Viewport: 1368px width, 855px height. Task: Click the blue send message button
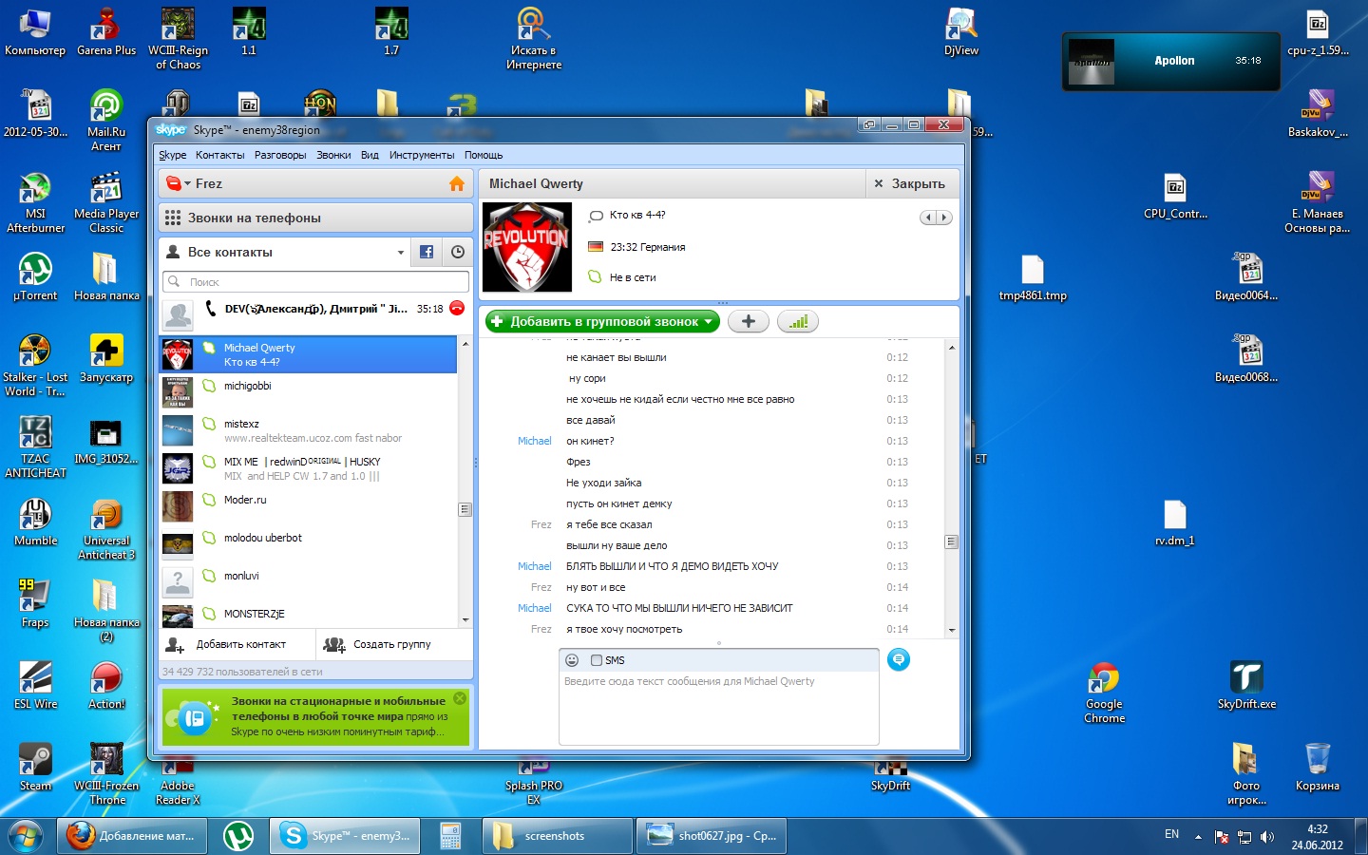coord(898,659)
